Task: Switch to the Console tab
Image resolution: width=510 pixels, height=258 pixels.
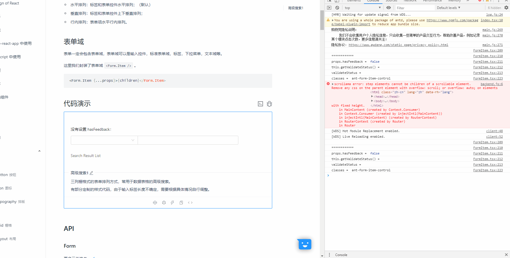Action: tap(373, 1)
